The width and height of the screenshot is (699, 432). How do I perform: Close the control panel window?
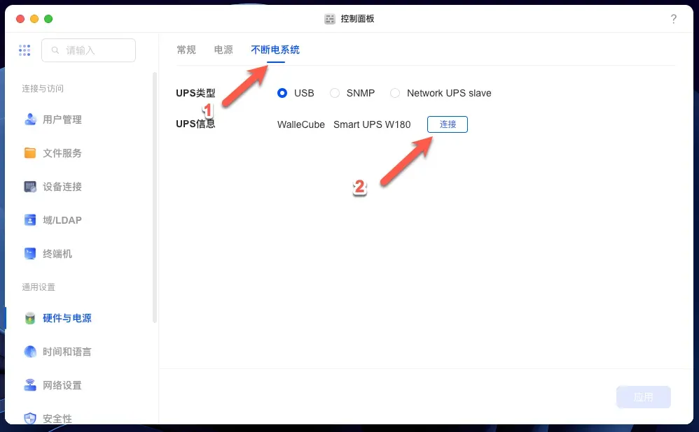coord(20,19)
